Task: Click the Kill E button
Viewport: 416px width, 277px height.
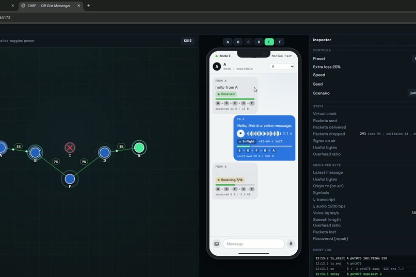Action: point(187,41)
